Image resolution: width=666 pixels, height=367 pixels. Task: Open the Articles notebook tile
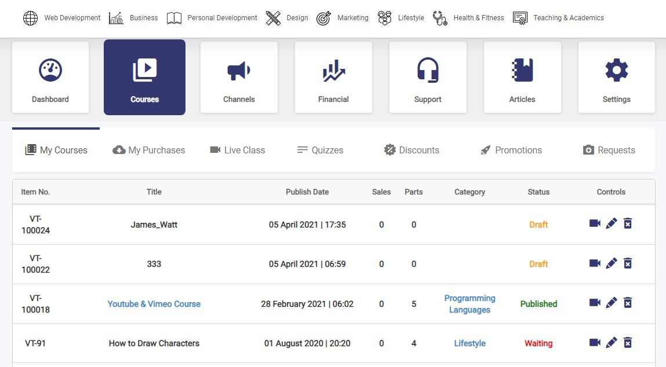coord(522,77)
